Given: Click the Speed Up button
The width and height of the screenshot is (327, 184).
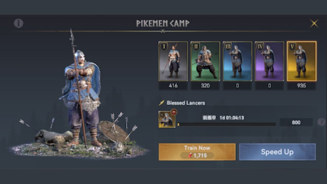Looking at the screenshot, I should point(277,152).
